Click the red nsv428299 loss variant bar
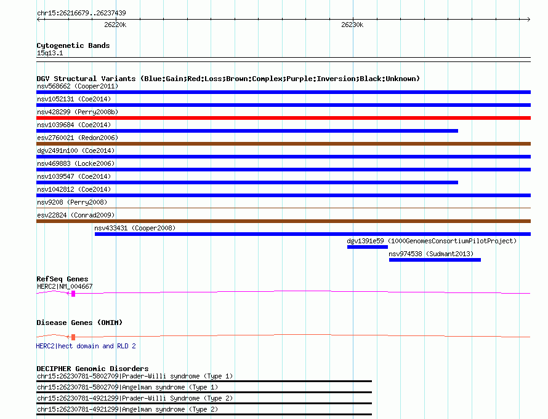Image resolution: width=548 pixels, height=419 pixels. coord(283,118)
